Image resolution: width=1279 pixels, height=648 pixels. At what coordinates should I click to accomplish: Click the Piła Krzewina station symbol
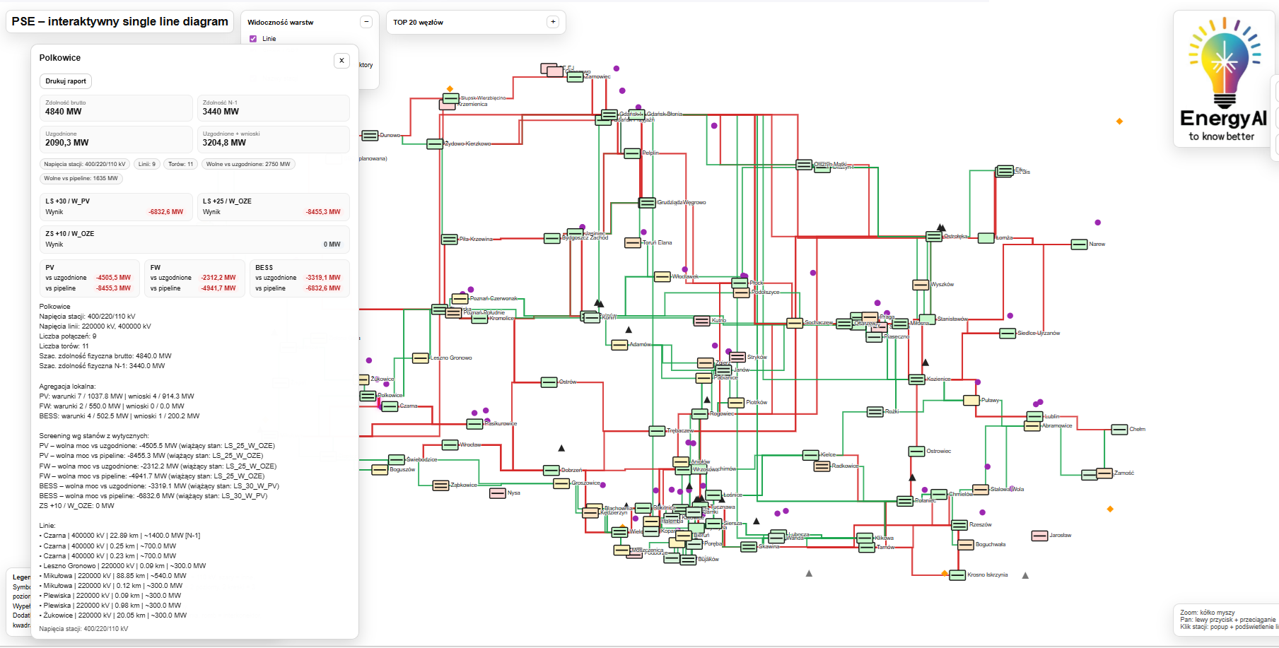coord(450,240)
